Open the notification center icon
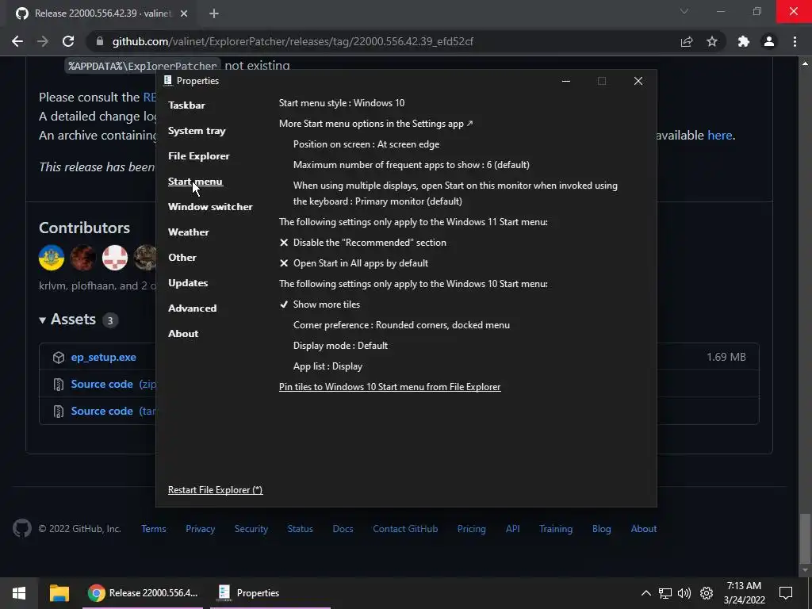Screen dimensions: 812x609 click(x=786, y=593)
